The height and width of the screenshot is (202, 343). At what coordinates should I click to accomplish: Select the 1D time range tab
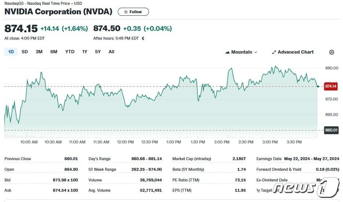point(11,52)
